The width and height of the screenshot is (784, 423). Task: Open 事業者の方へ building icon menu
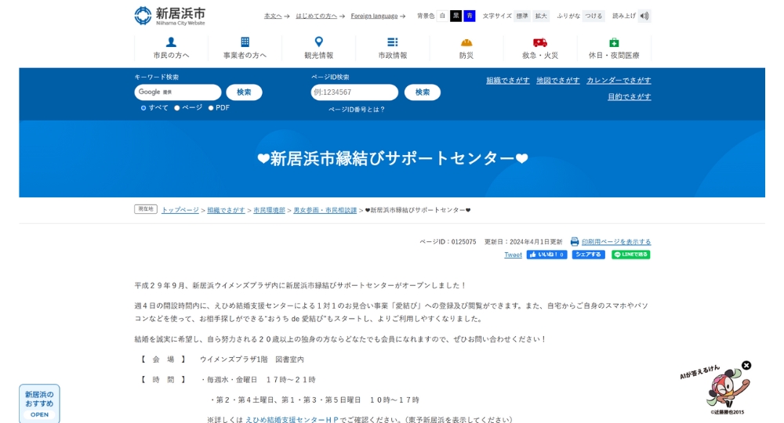[x=245, y=48]
